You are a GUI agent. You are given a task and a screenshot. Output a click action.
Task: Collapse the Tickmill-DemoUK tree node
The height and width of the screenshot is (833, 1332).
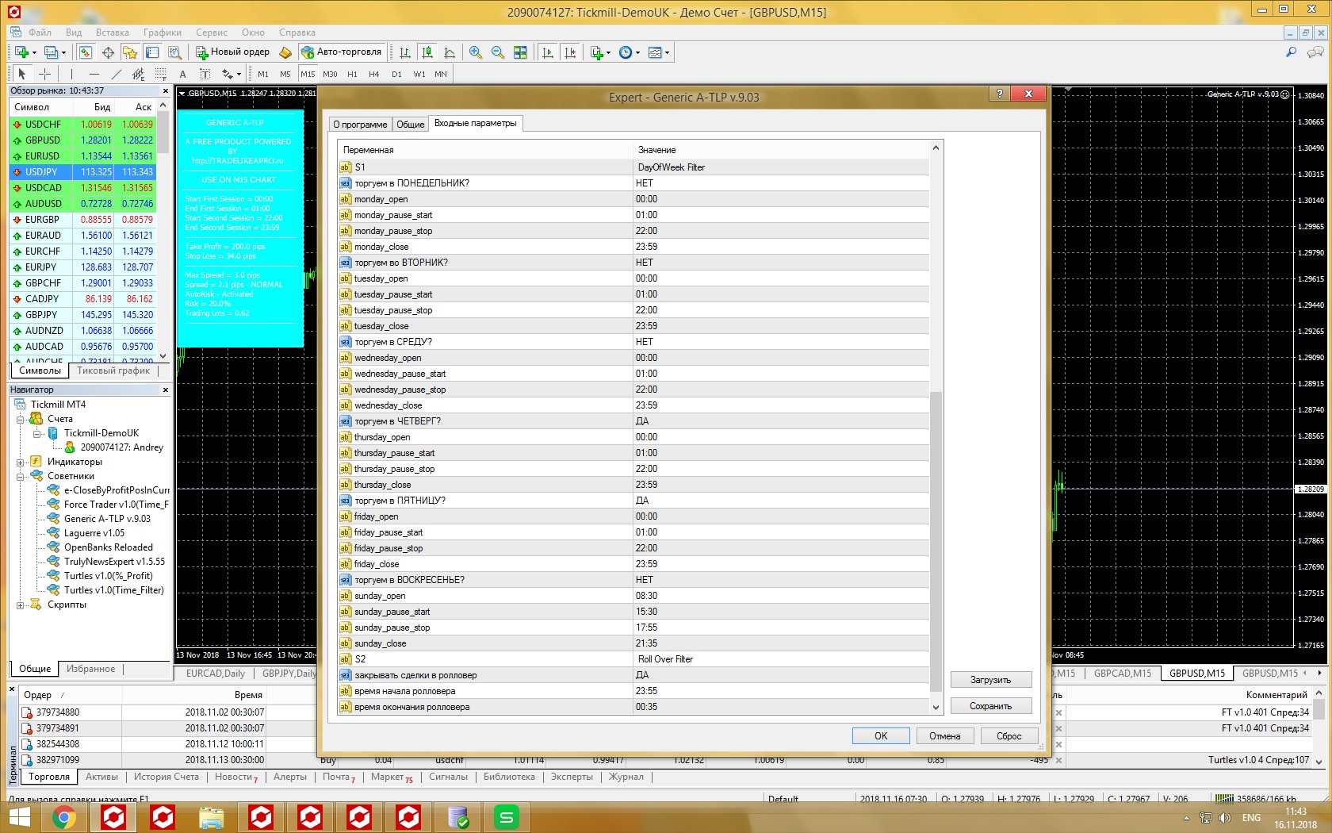point(37,433)
